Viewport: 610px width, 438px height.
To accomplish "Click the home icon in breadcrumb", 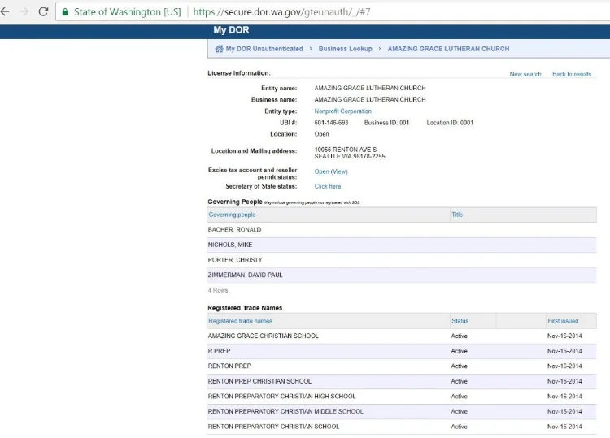I will click(x=219, y=49).
